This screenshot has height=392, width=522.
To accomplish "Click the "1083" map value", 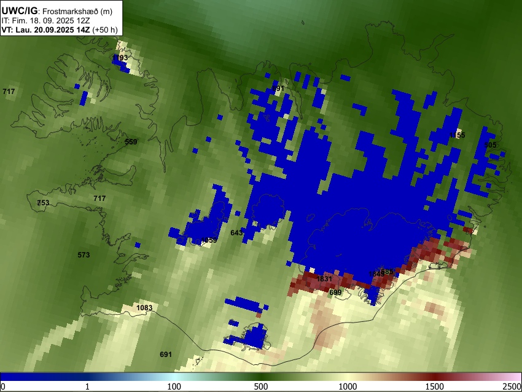I will click(144, 308).
